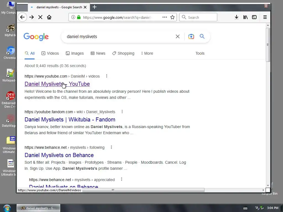The height and width of the screenshot is (212, 283).
Task: Go forward with the forward arrow button
Action: 32,17
